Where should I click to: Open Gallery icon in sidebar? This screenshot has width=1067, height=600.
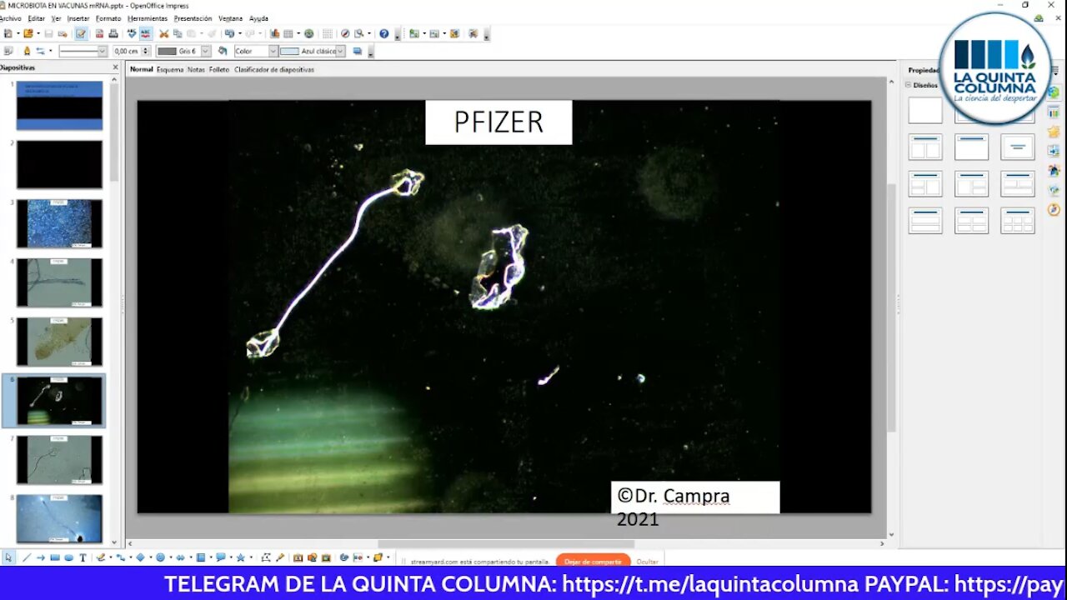point(1054,190)
